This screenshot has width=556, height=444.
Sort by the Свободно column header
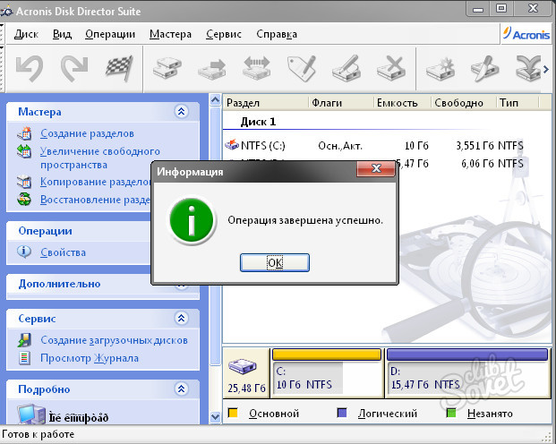coord(463,102)
